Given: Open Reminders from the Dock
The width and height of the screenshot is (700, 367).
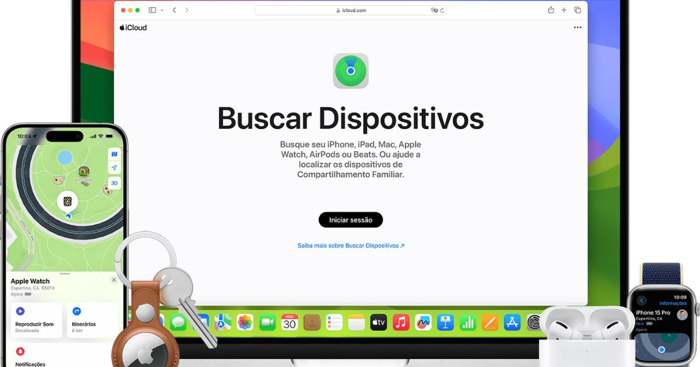Looking at the screenshot, I should [x=334, y=322].
